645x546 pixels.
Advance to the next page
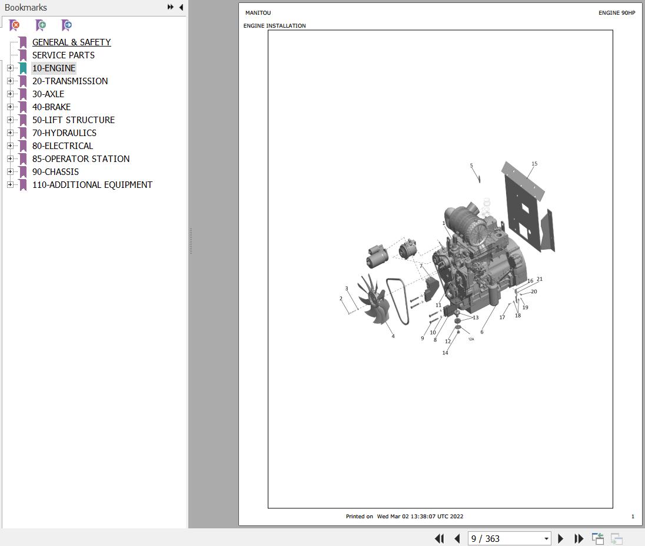tap(560, 538)
